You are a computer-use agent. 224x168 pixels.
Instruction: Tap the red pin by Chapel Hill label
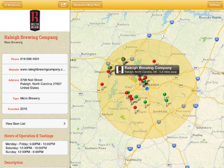(x=108, y=71)
